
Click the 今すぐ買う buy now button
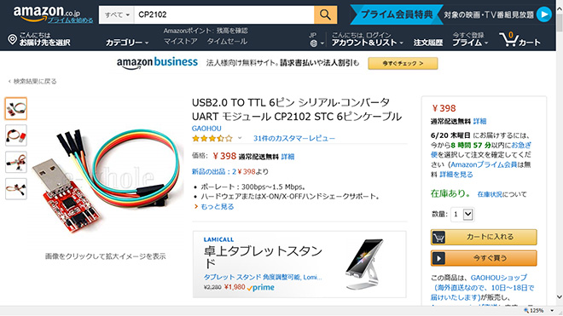(484, 258)
